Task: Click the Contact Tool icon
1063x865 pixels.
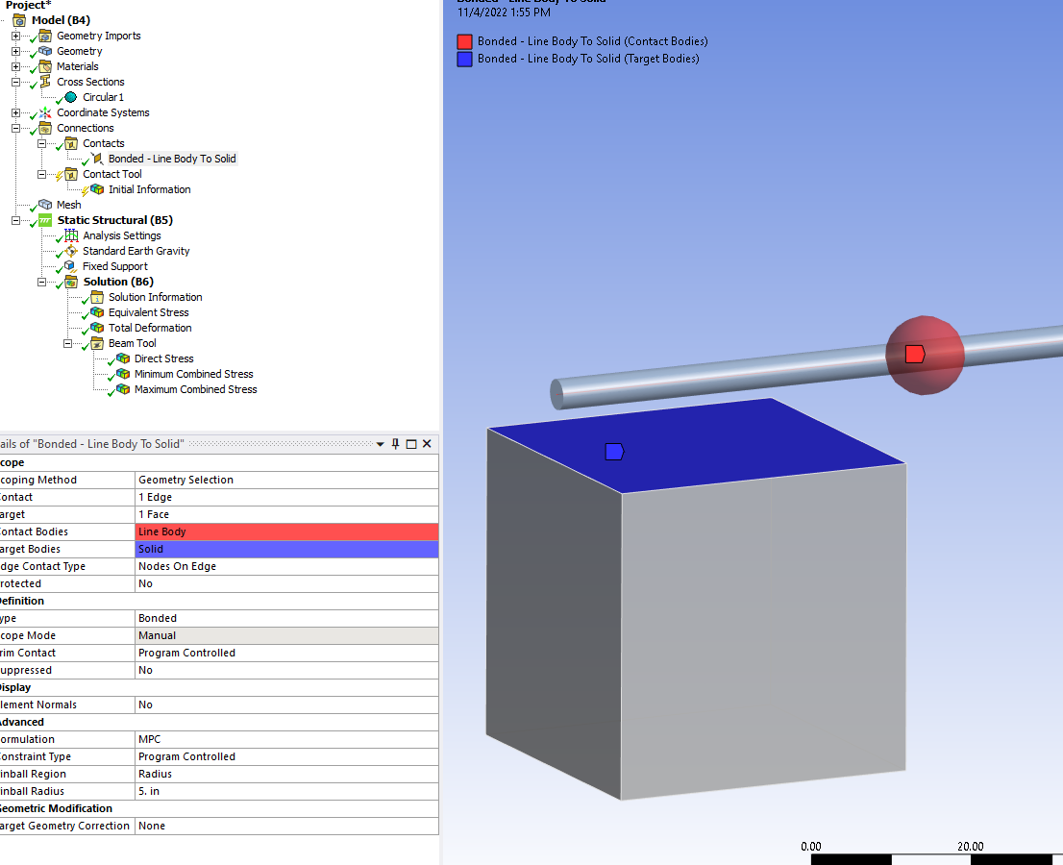Action: click(x=71, y=174)
